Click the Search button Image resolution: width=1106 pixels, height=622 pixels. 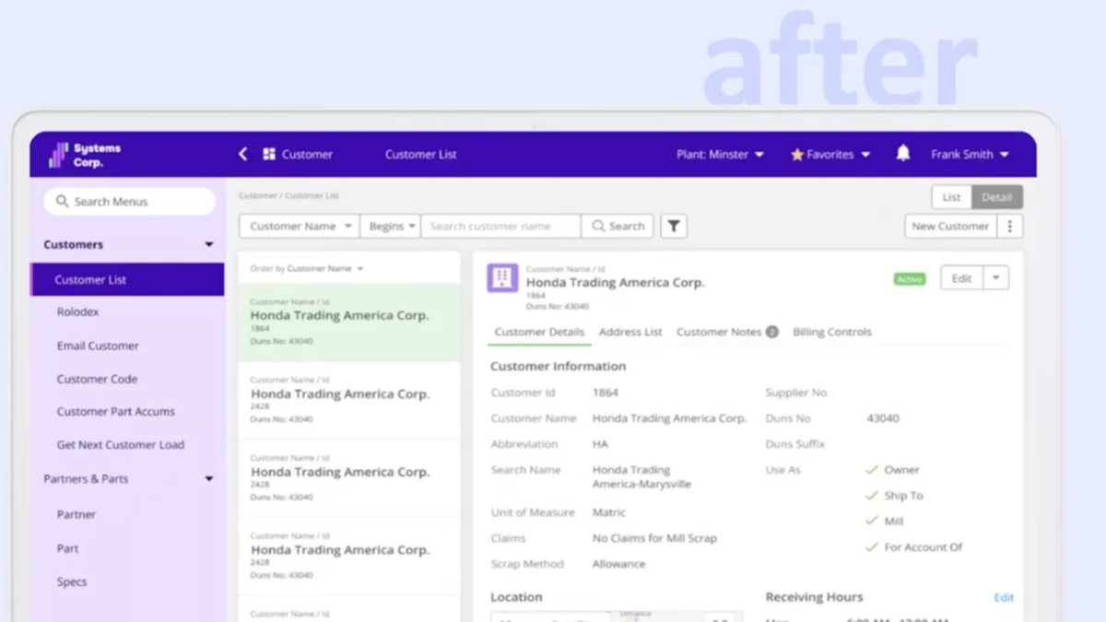[618, 226]
